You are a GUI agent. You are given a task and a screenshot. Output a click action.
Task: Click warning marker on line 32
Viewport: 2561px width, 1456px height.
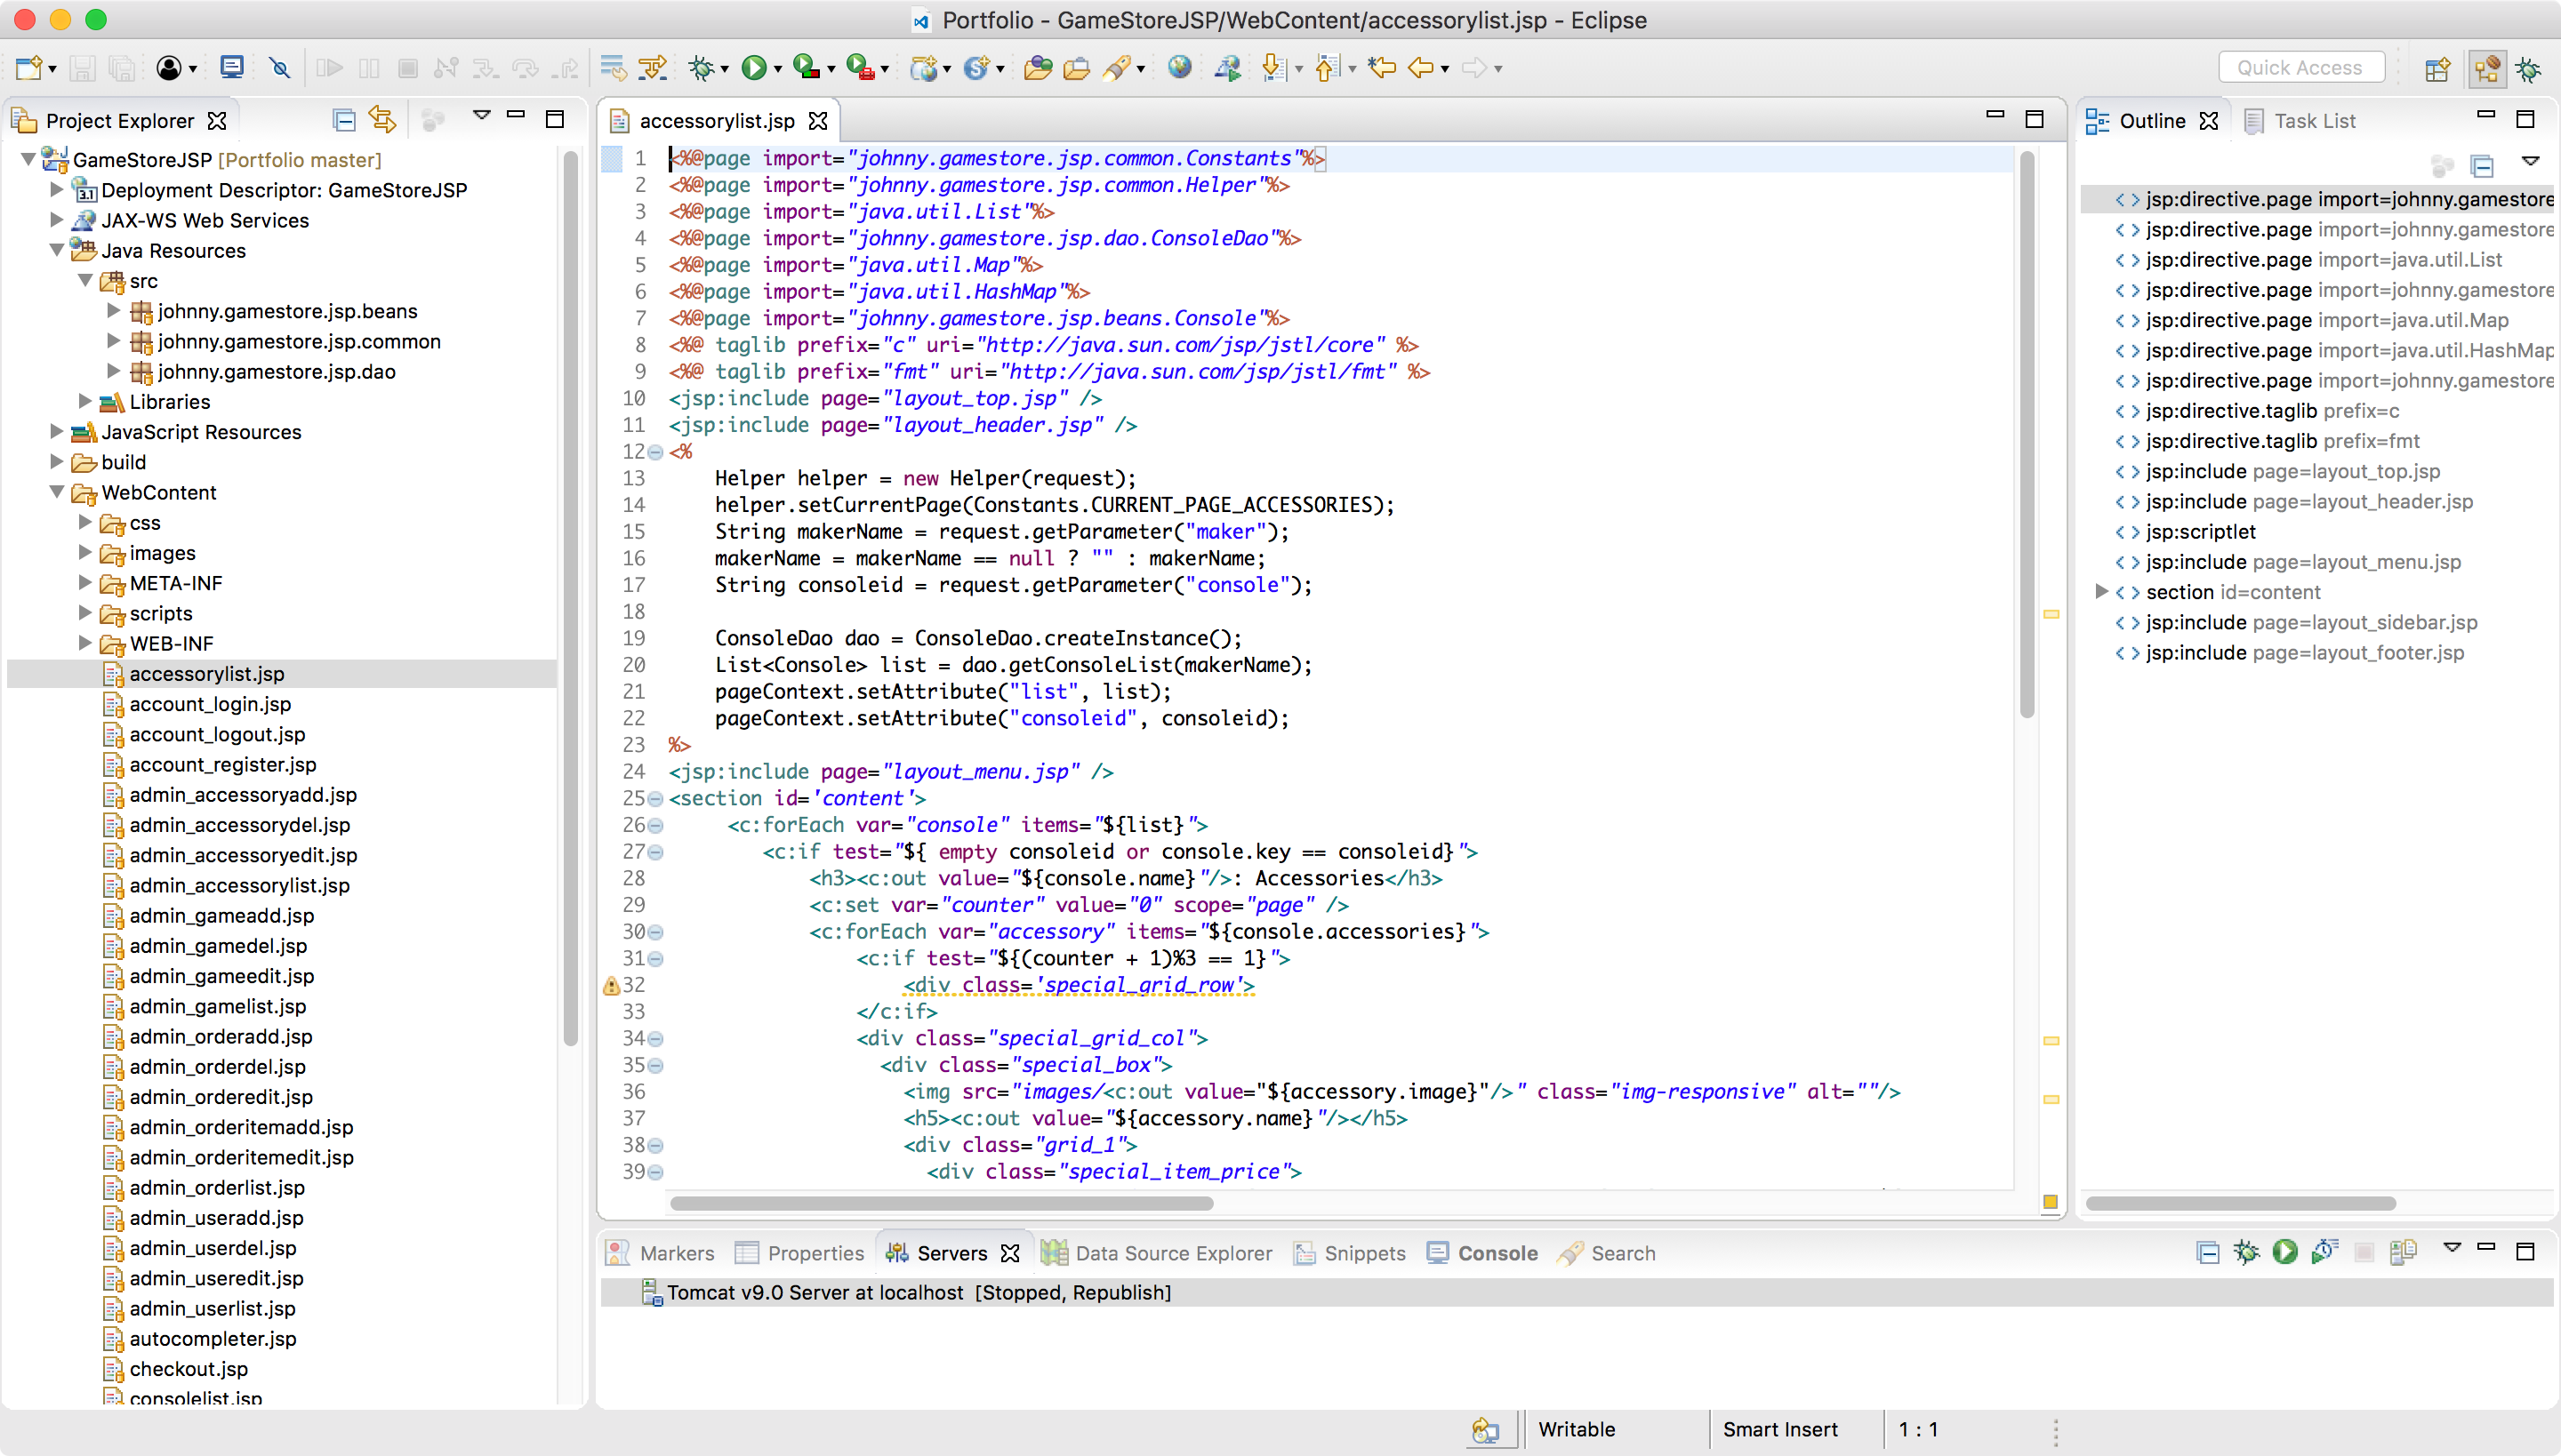pyautogui.click(x=611, y=986)
